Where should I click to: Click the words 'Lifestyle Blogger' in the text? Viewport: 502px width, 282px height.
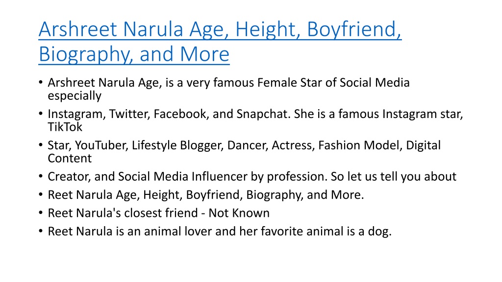pos(177,145)
